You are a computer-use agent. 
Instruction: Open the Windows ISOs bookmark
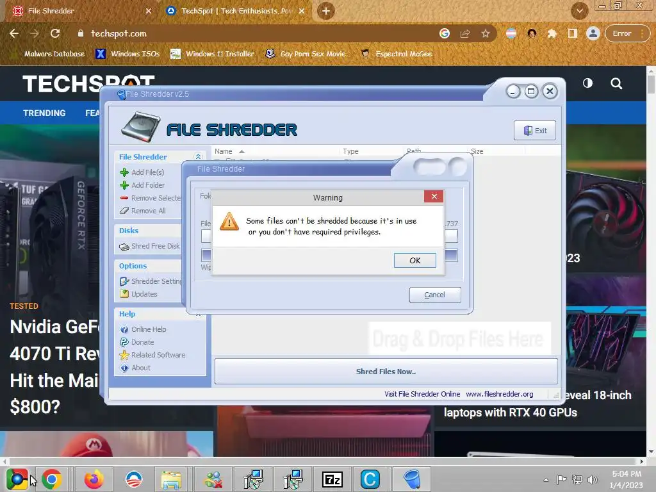[128, 54]
